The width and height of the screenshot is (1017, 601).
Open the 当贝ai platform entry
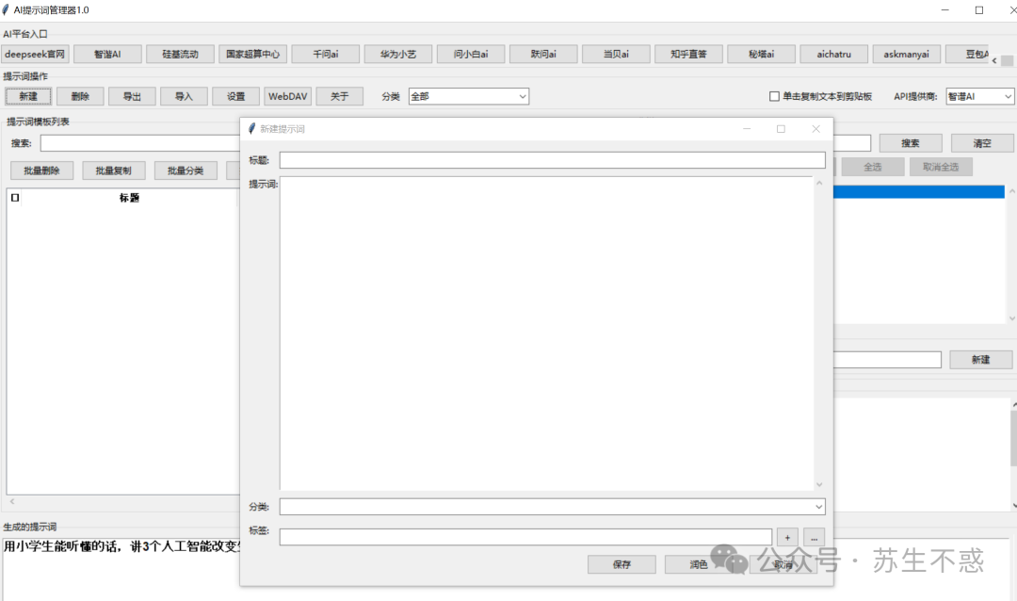pos(616,54)
